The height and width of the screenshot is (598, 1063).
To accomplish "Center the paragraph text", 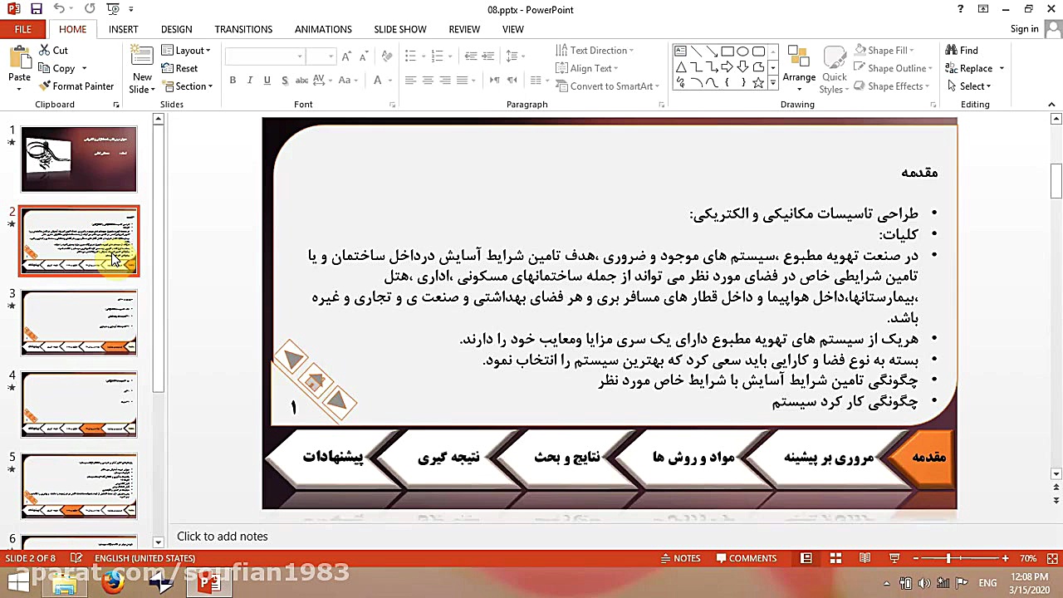I will tap(428, 81).
